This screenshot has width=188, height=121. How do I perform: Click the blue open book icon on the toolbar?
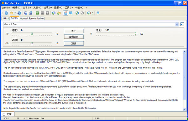70,13
